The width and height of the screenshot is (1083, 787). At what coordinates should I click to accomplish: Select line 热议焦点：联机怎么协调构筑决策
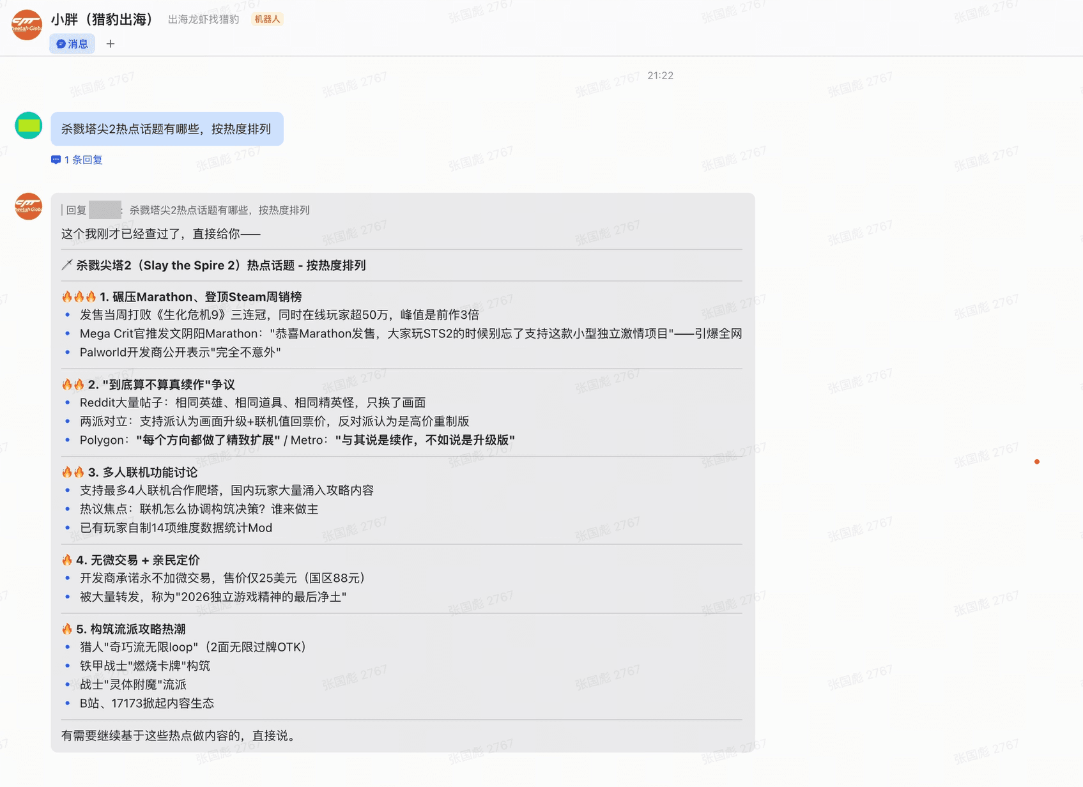click(x=199, y=509)
